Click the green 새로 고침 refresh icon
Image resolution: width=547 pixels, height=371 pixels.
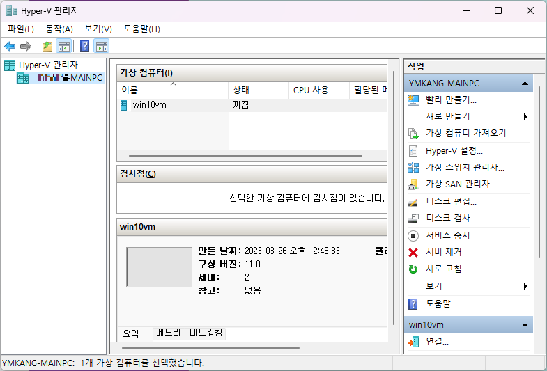click(413, 269)
